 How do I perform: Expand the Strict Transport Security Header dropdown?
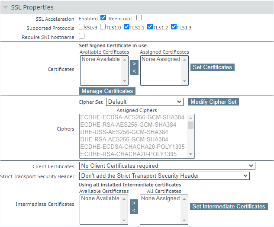pos(164,176)
